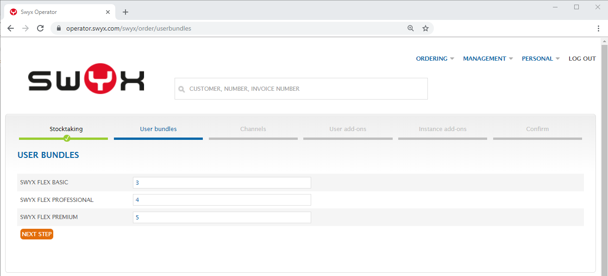Select the User bundles step
This screenshot has height=276, width=608.
(x=158, y=129)
